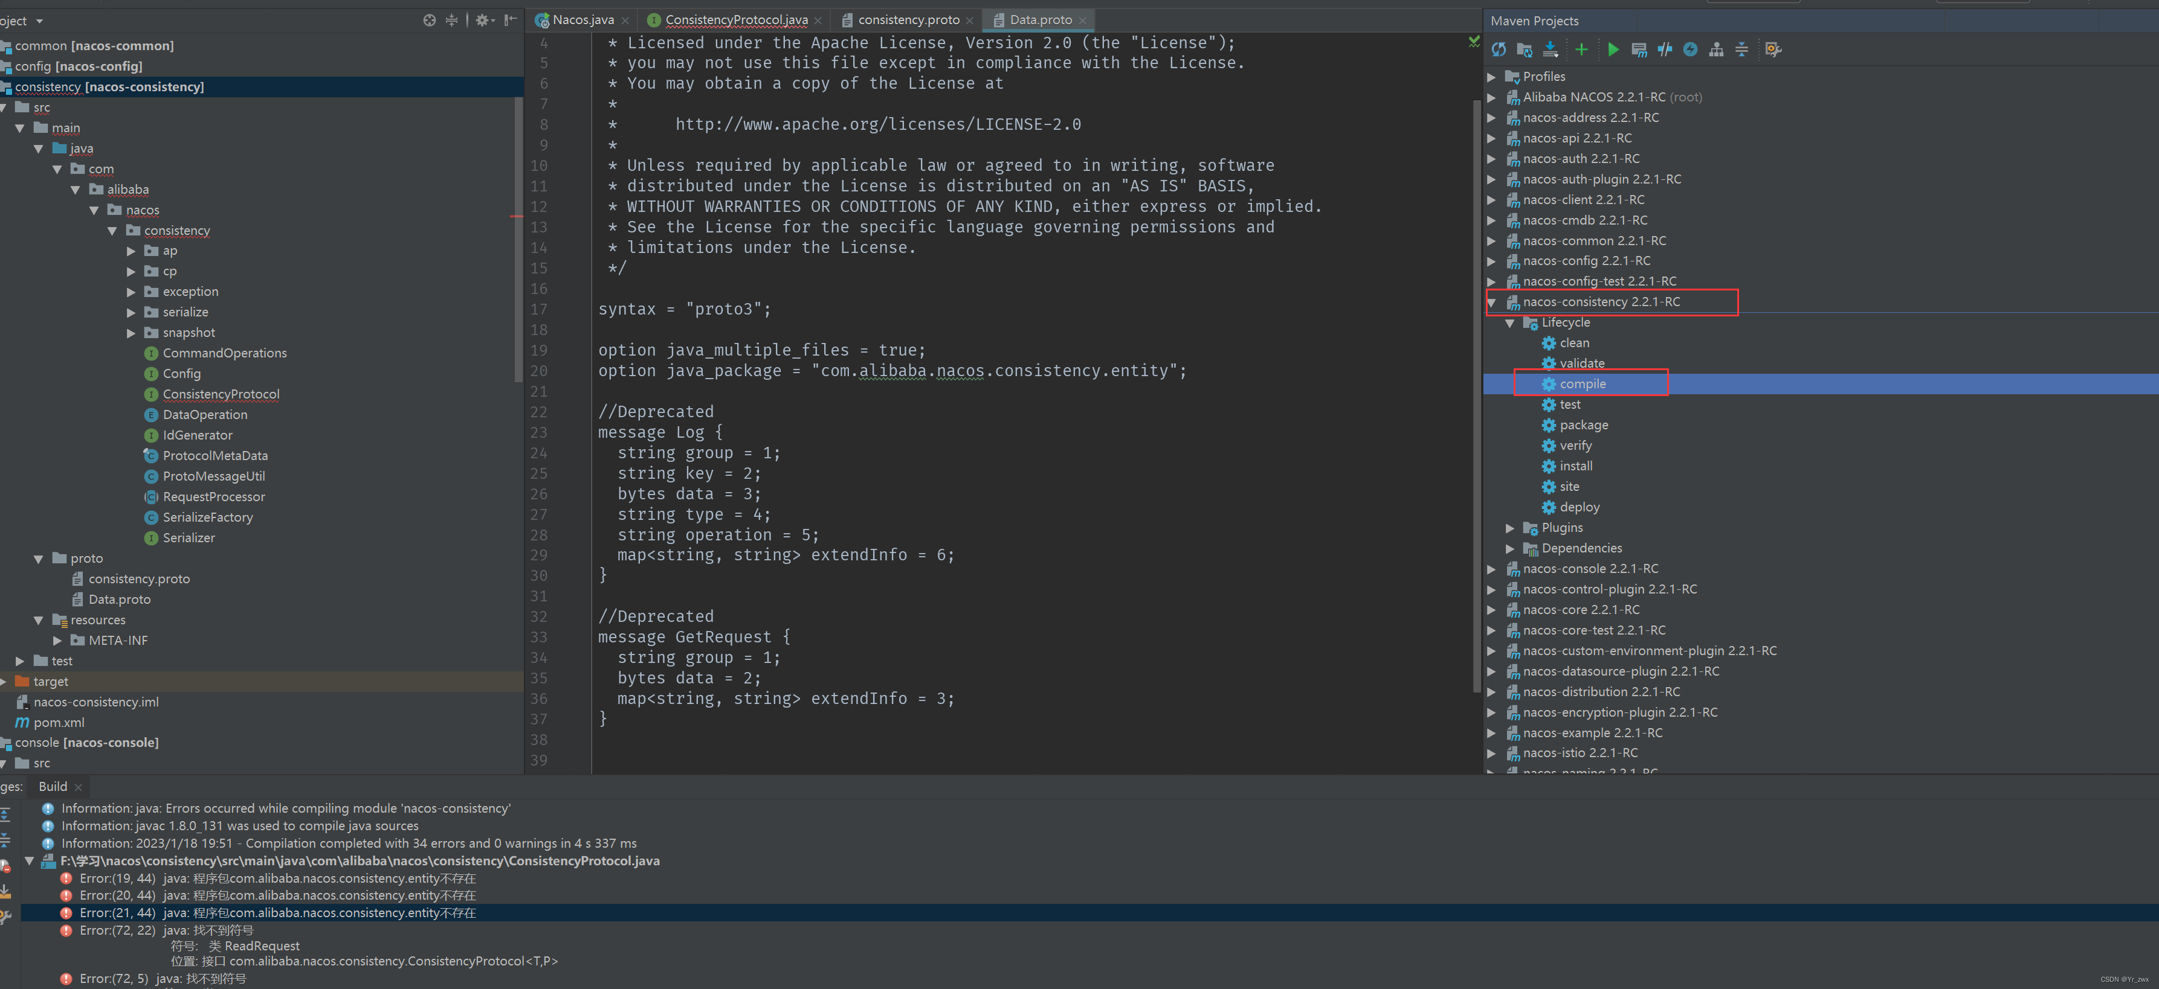
Task: Click Generate Sources and Update Folders icon
Action: tap(1525, 50)
